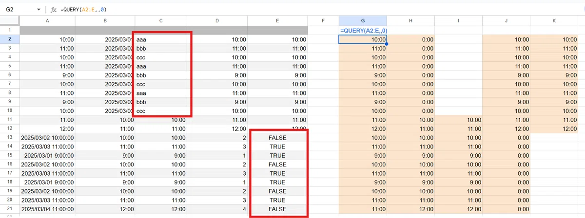This screenshot has width=585, height=218.
Task: Click cell C2 containing aaa
Action: point(161,39)
